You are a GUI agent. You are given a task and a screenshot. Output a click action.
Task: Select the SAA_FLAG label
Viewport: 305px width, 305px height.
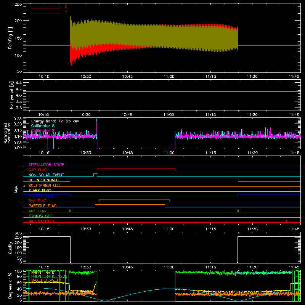pyautogui.click(x=37, y=201)
